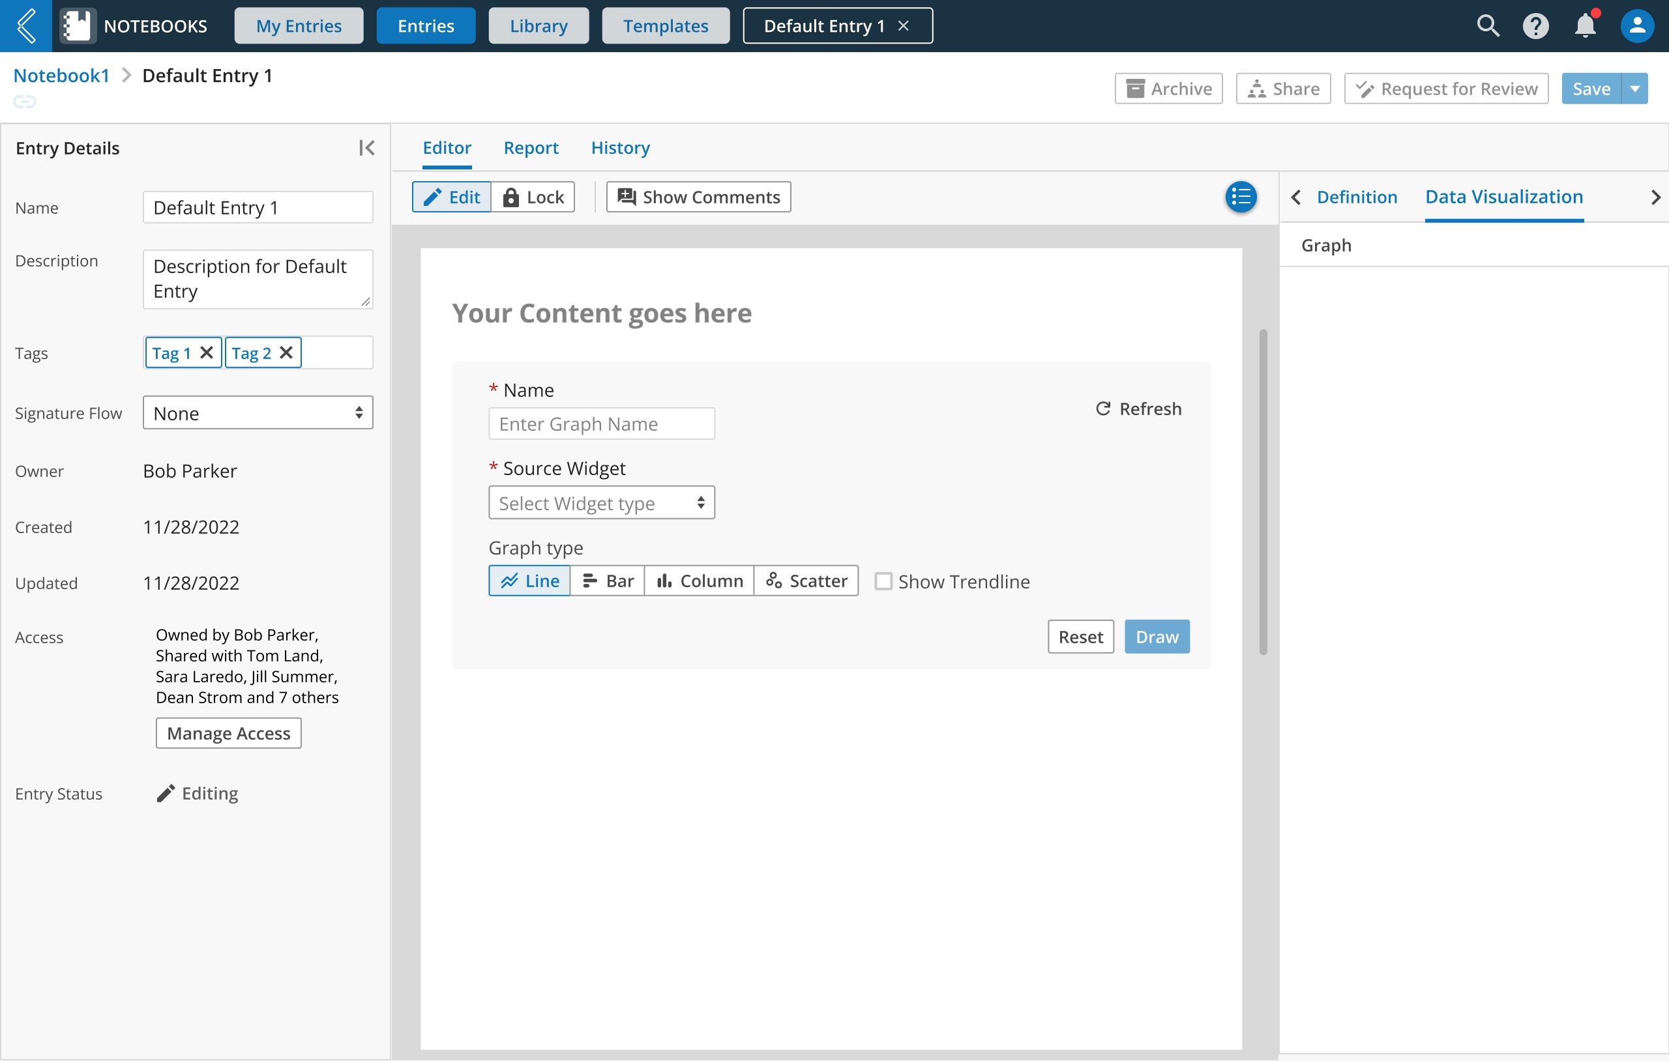The width and height of the screenshot is (1669, 1061).
Task: Click the Manage Access button
Action: [x=228, y=733]
